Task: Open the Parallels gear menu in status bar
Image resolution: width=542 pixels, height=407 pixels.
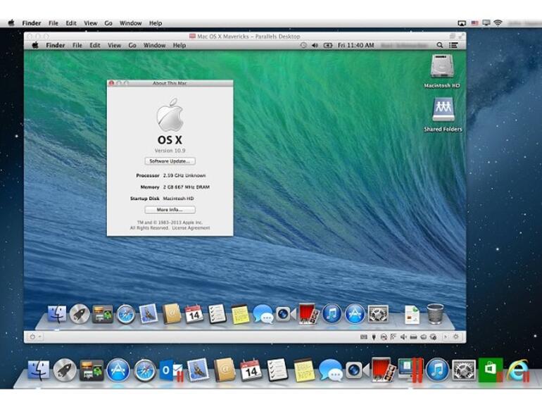Action: click(x=455, y=337)
